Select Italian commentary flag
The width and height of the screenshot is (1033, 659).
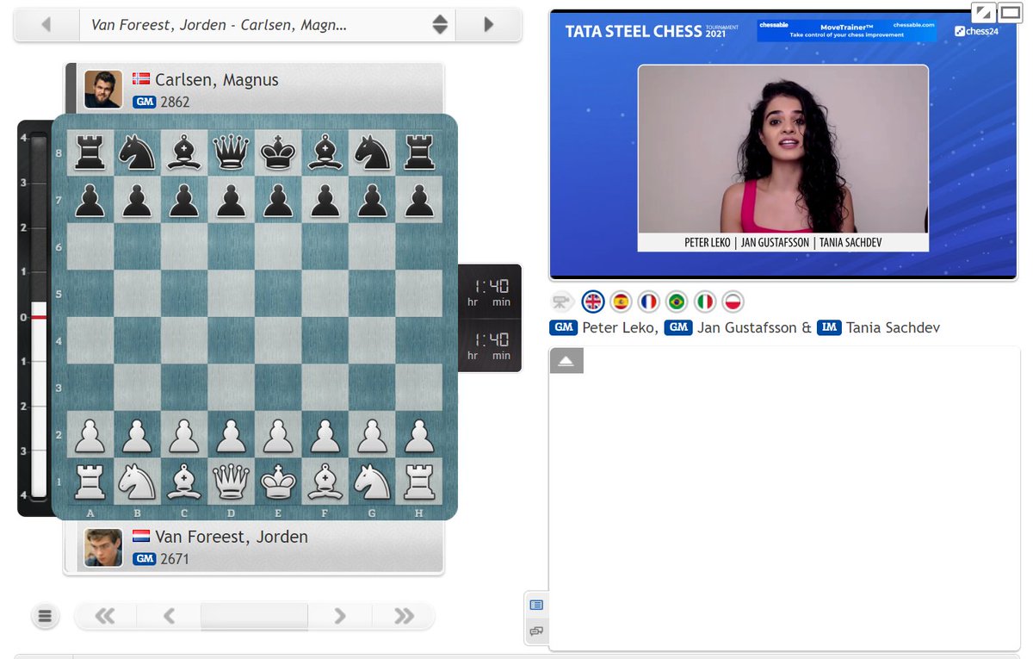tap(705, 302)
